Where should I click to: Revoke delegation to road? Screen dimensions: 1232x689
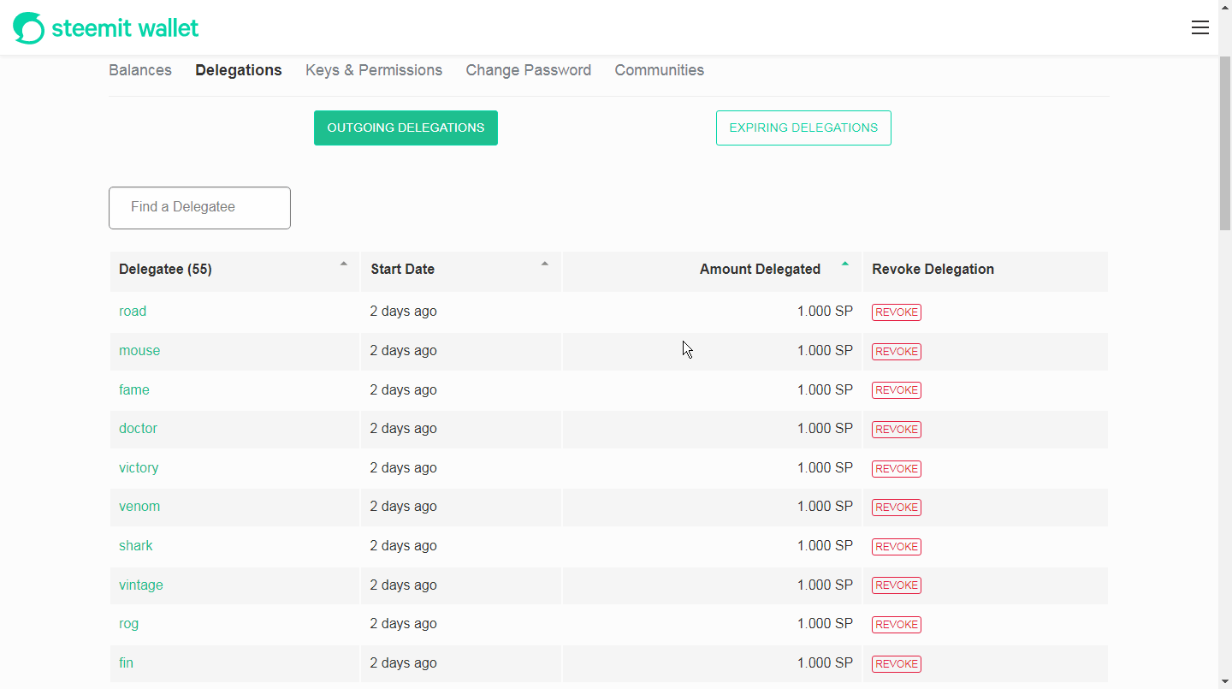click(x=896, y=312)
